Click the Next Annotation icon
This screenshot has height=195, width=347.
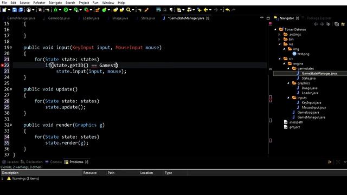pos(179,10)
